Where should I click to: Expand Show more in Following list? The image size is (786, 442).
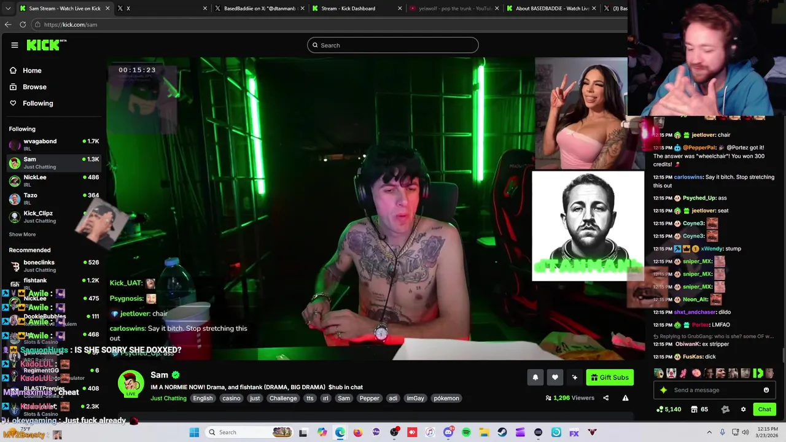22,235
